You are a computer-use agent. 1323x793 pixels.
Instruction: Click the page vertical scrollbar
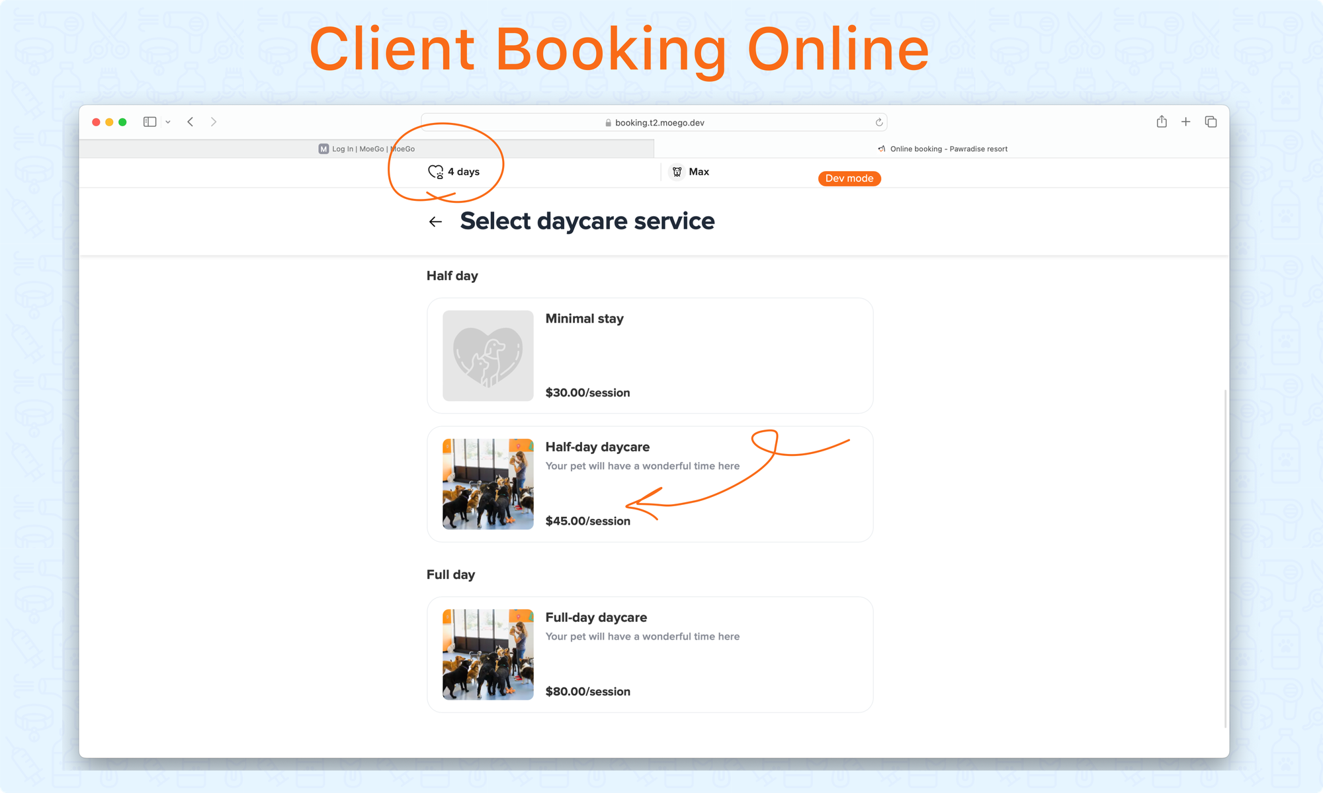1225,558
